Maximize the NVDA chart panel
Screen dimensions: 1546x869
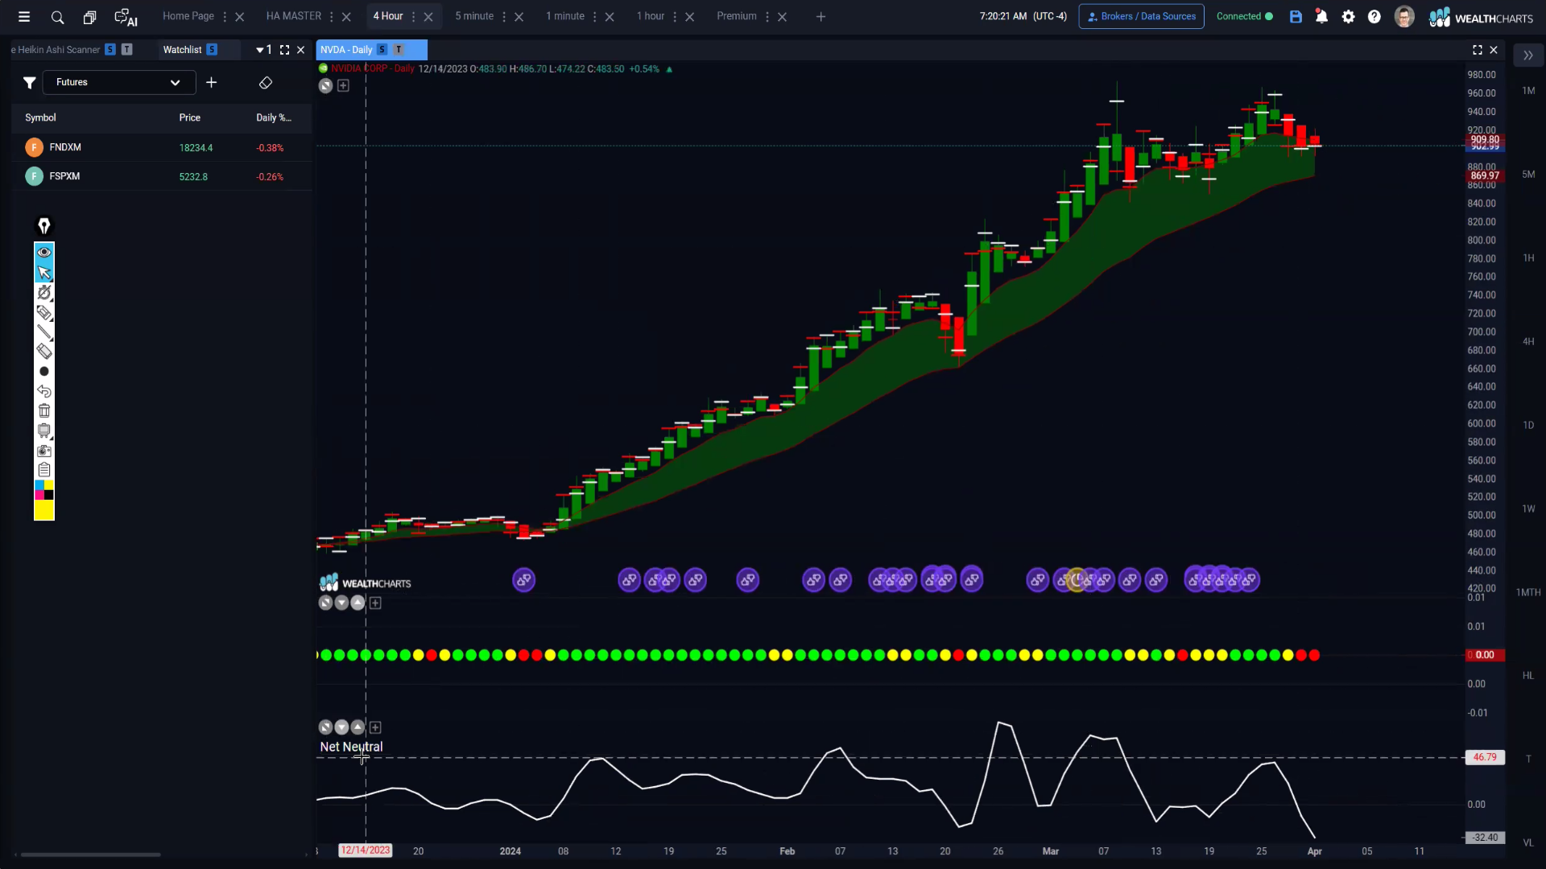coord(1478,50)
